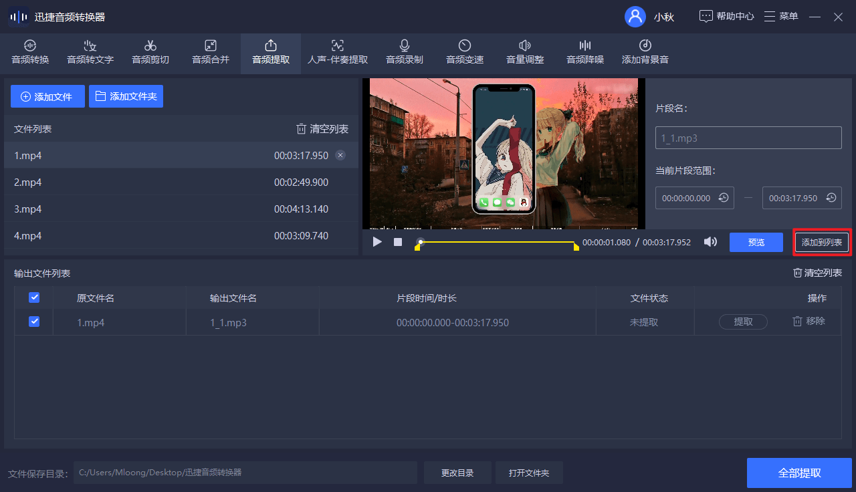Toggle the checkbox for 1_1.mp3 row
Viewport: 856px width, 492px height.
point(34,322)
